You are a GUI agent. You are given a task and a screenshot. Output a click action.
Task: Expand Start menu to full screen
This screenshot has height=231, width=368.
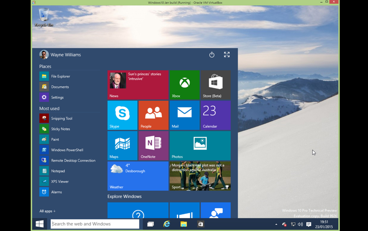pos(227,55)
